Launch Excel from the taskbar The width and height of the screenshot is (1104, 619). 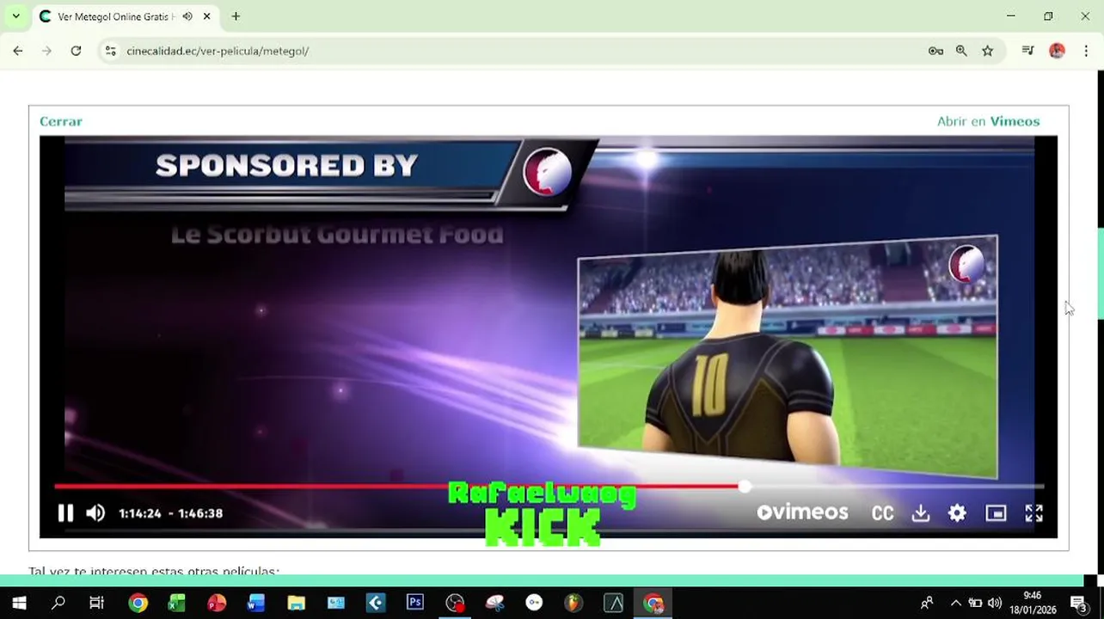pos(177,603)
